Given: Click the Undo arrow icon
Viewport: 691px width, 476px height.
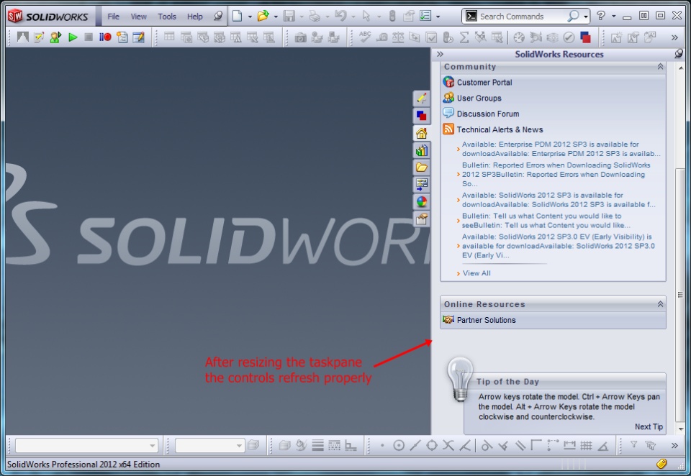Looking at the screenshot, I should (x=340, y=17).
